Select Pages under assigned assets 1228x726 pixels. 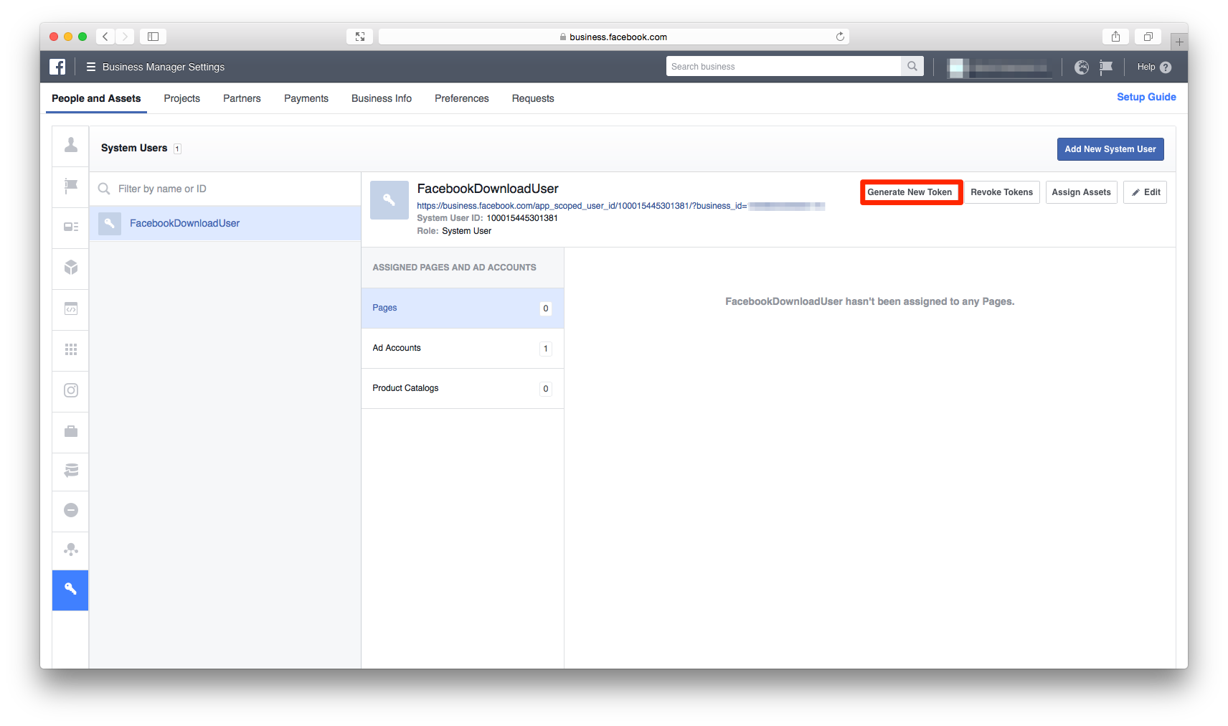click(463, 308)
